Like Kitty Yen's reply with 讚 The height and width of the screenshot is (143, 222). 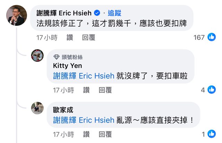tap(86, 90)
